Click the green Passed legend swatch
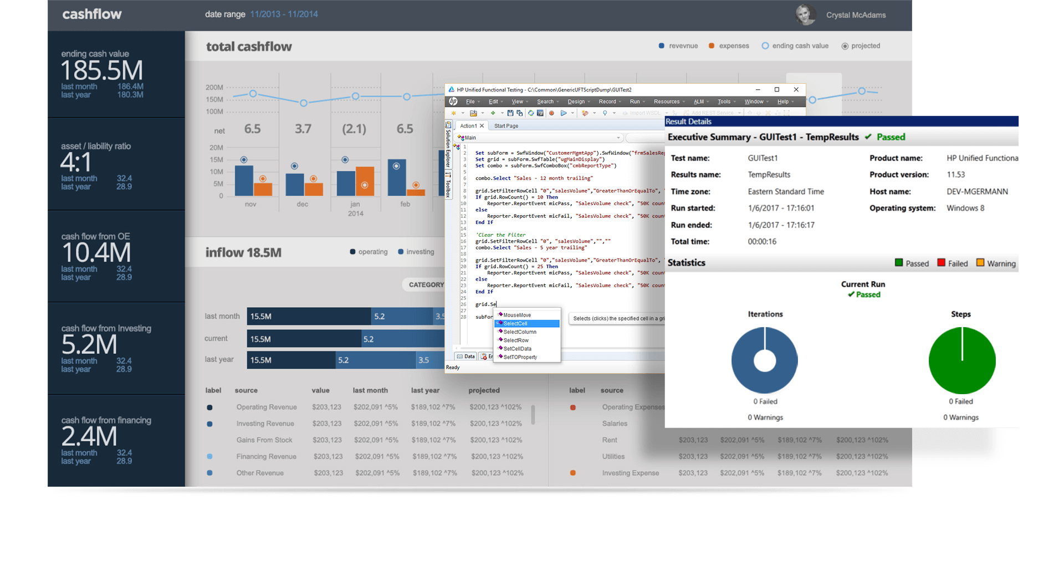Image resolution: width=1064 pixels, height=586 pixels. tap(899, 263)
